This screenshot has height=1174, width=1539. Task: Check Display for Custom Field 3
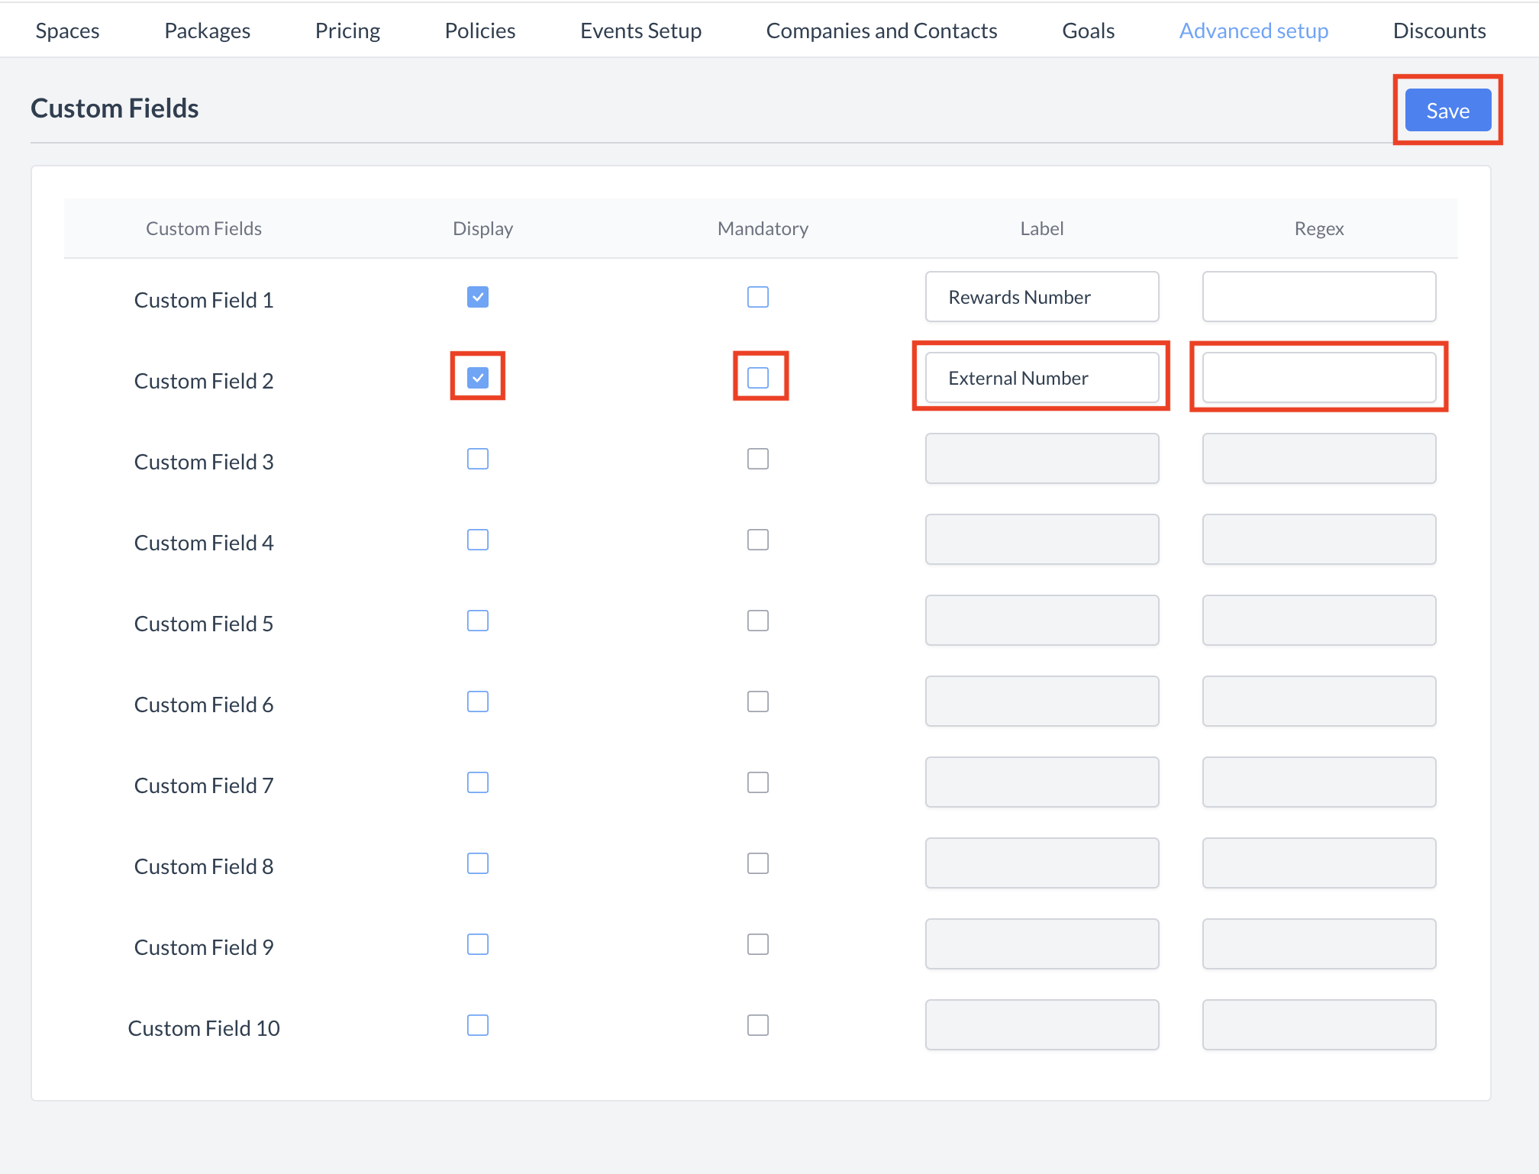click(478, 459)
